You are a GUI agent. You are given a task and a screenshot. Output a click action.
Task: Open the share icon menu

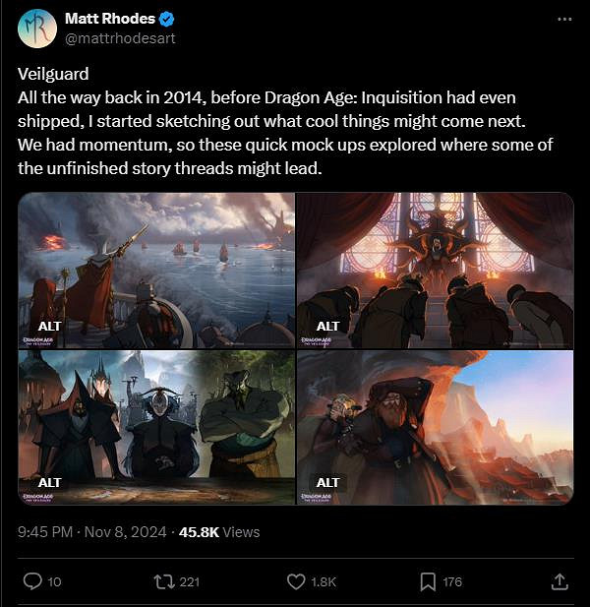559,581
